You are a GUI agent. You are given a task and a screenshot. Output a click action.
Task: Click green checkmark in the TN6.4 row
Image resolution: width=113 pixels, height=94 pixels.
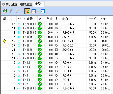[x=40, y=63]
